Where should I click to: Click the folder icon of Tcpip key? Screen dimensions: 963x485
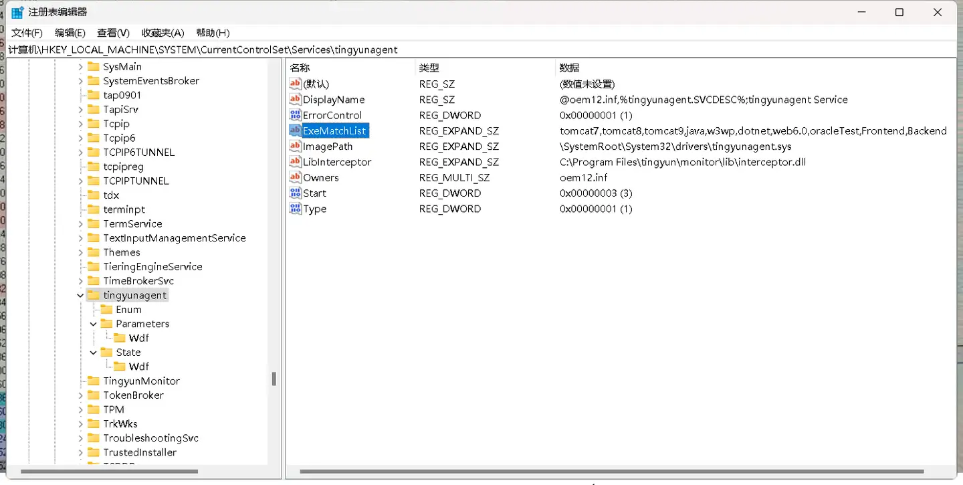[x=94, y=124]
